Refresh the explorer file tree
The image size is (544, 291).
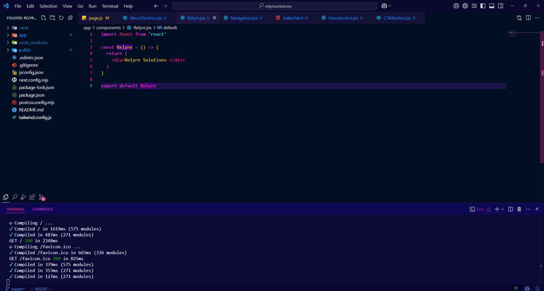point(61,18)
